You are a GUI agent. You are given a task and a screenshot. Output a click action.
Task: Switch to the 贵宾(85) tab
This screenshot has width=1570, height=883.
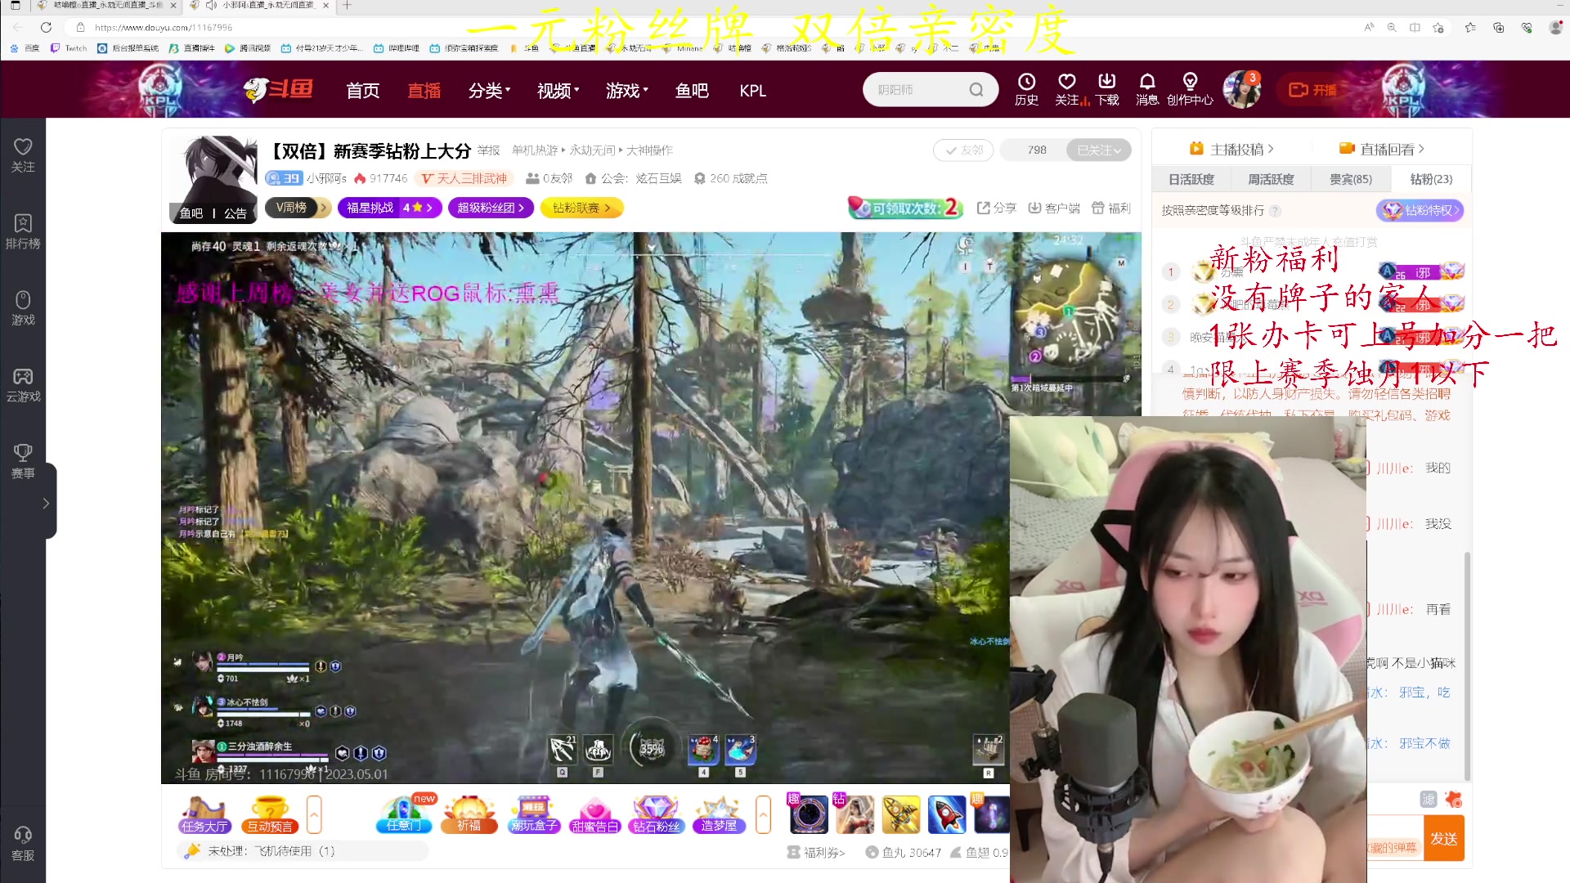click(1351, 178)
